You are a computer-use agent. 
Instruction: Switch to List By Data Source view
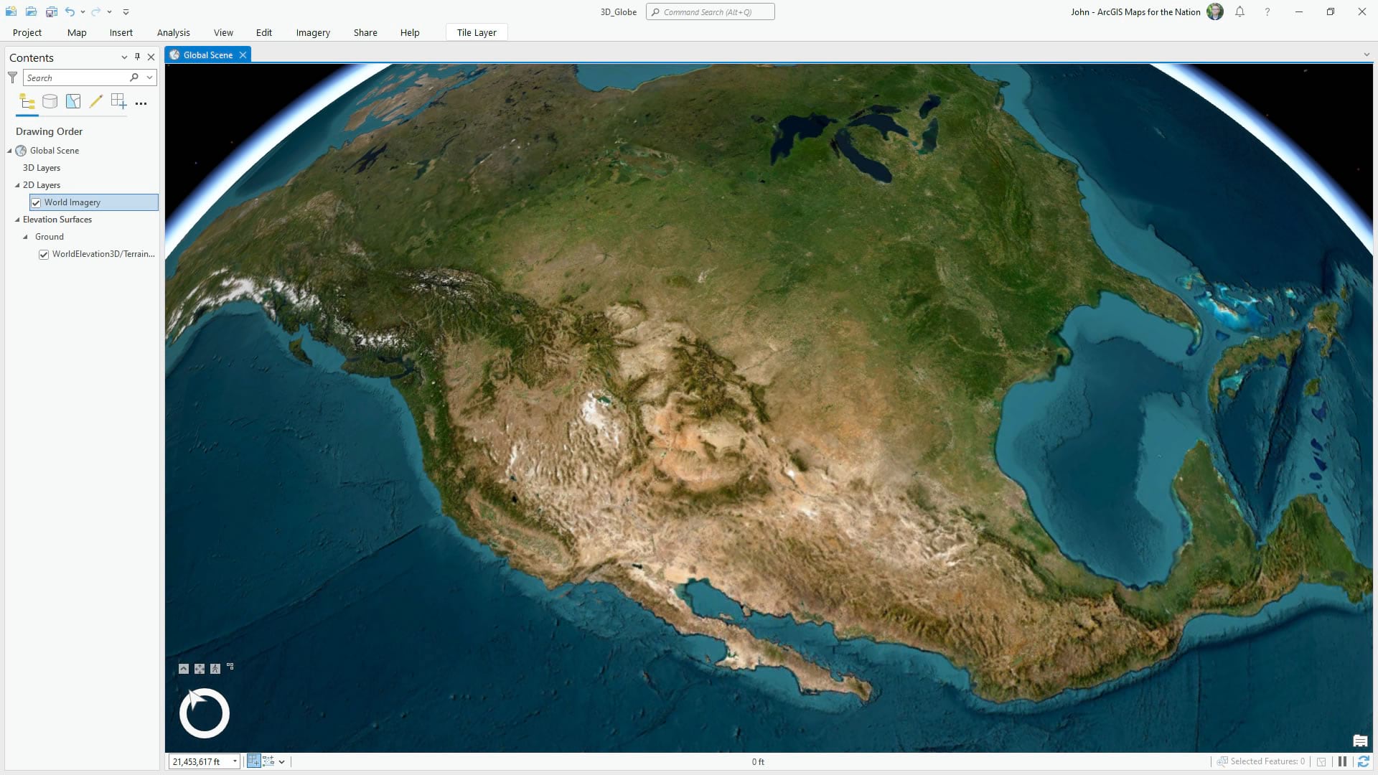[50, 102]
